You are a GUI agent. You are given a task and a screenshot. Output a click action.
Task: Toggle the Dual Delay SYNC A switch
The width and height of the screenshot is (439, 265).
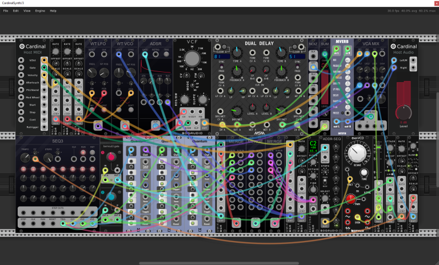coord(221,67)
